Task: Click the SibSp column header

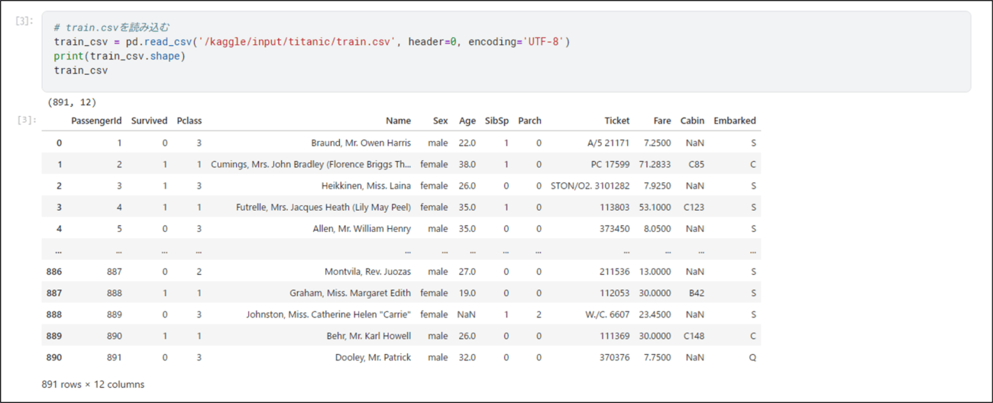Action: click(496, 121)
